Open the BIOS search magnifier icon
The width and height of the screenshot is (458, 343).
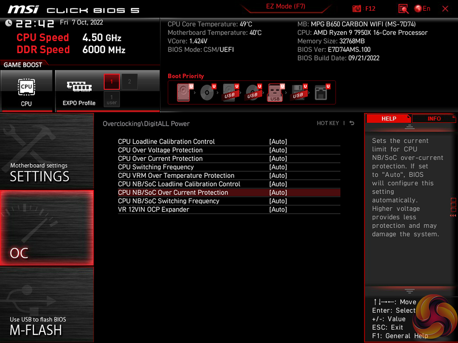pos(403,9)
